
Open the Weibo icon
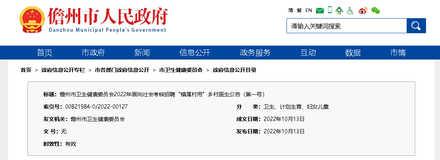(x=363, y=11)
